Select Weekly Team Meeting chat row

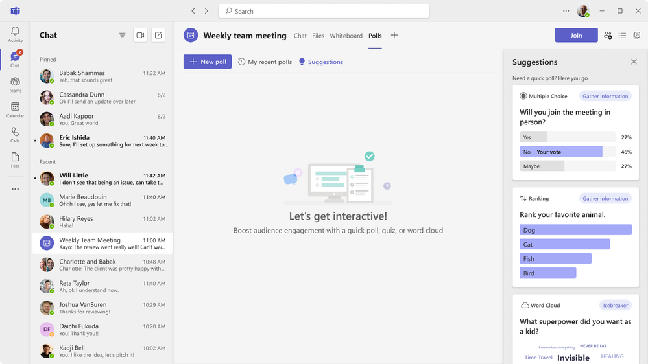click(x=102, y=243)
